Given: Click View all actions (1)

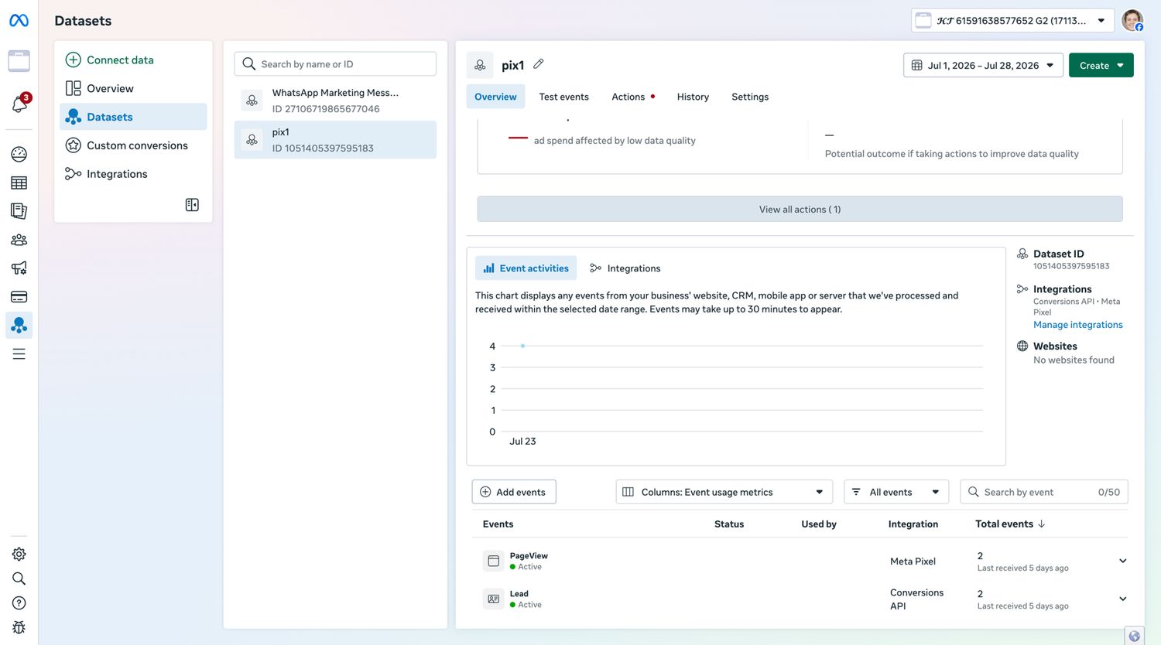Looking at the screenshot, I should coord(800,209).
